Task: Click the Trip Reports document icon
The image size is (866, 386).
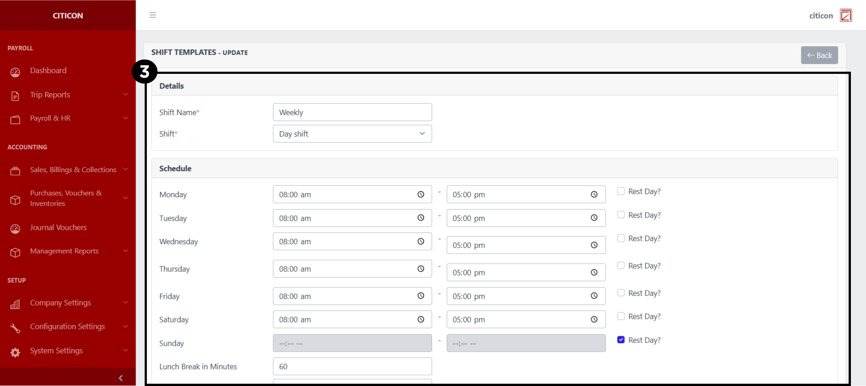Action: [x=15, y=96]
